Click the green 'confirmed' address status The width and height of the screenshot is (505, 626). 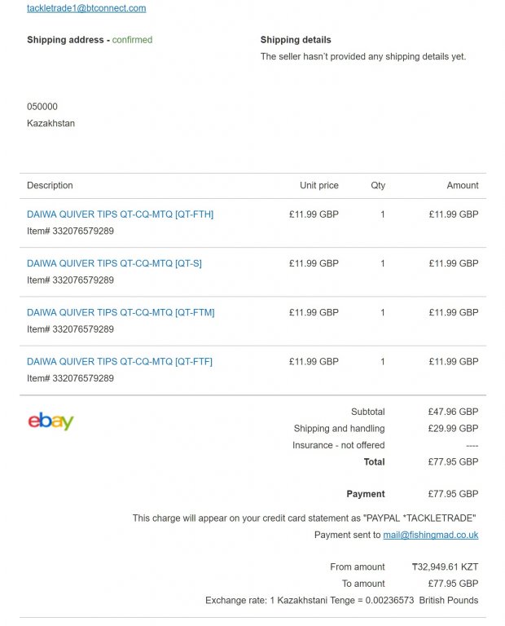point(132,40)
